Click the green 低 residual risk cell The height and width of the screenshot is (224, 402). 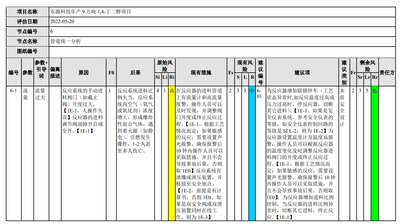[x=375, y=153]
